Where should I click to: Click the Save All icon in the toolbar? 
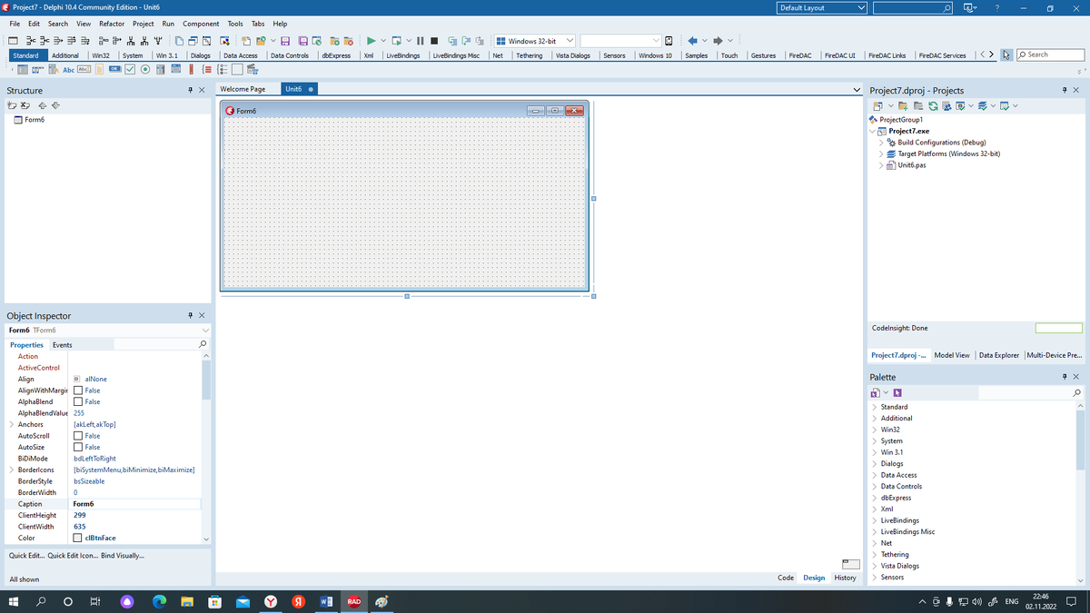[302, 41]
